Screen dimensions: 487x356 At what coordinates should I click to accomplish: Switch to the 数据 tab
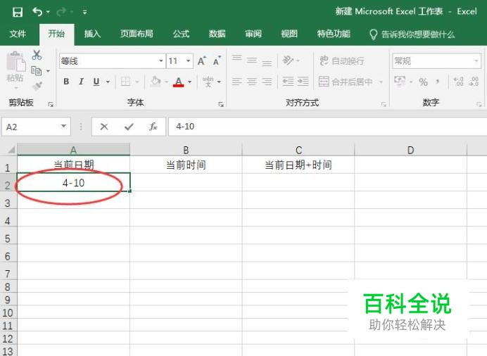click(x=217, y=34)
